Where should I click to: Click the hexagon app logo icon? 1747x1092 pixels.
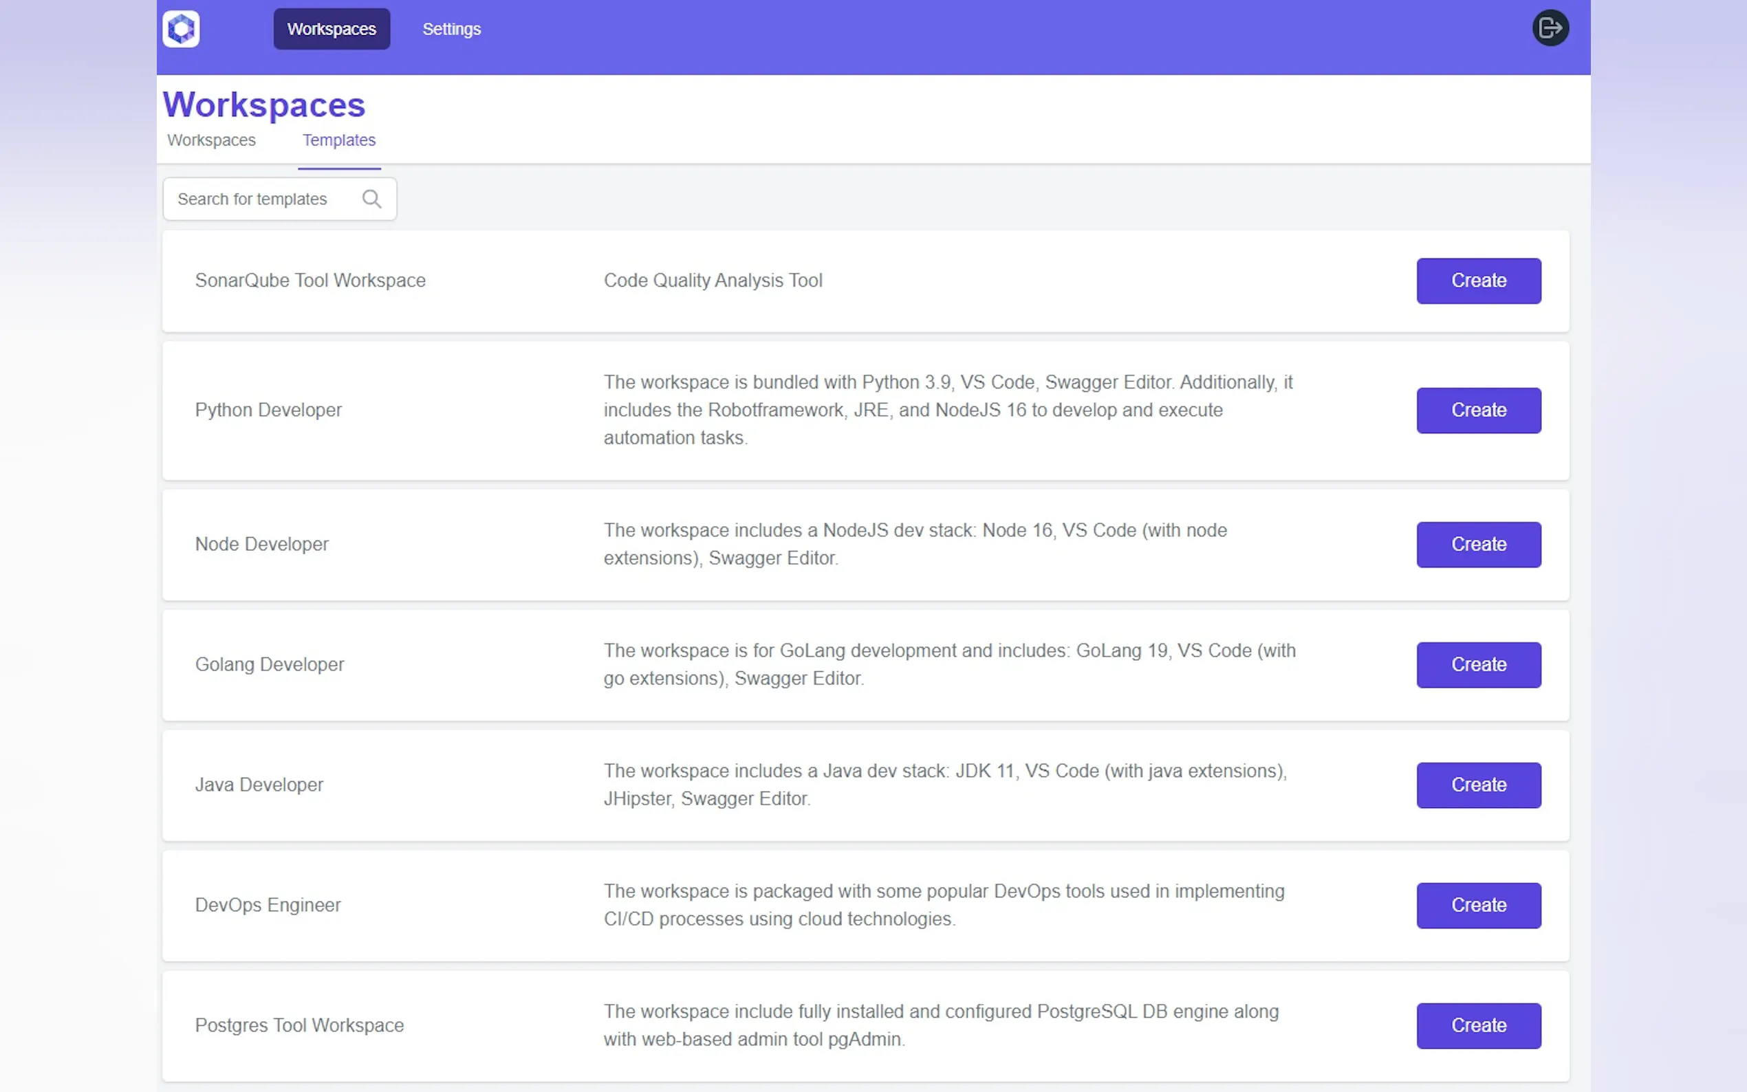point(181,29)
